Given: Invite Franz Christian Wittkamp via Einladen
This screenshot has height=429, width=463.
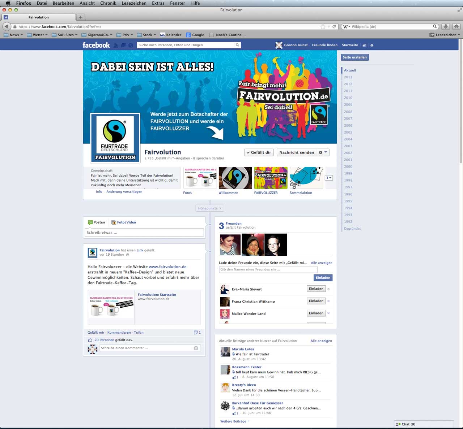Looking at the screenshot, I should click(x=316, y=301).
